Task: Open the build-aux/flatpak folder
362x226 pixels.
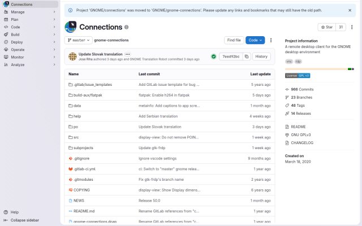Action: 88,95
